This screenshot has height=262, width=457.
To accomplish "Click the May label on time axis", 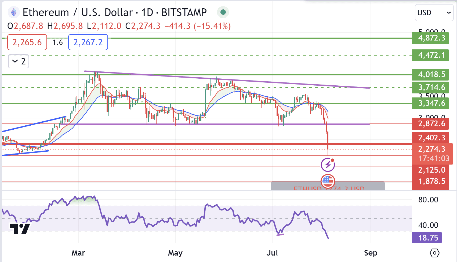I will coord(175,253).
